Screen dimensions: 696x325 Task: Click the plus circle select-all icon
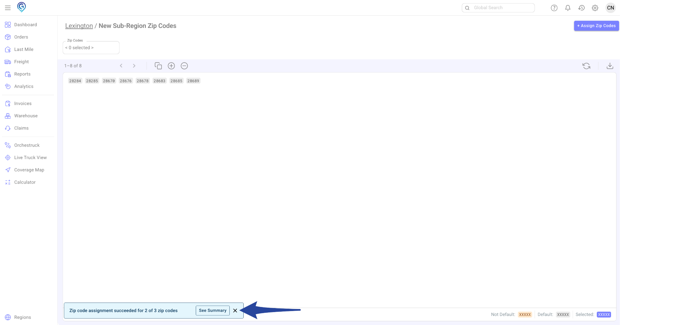pos(171,66)
